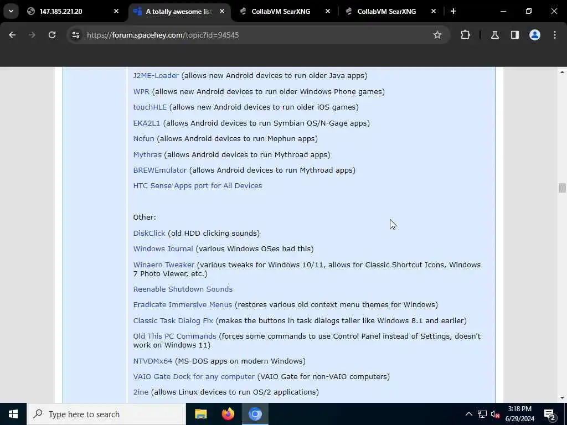
Task: Open the network tray icon
Action: point(482,414)
